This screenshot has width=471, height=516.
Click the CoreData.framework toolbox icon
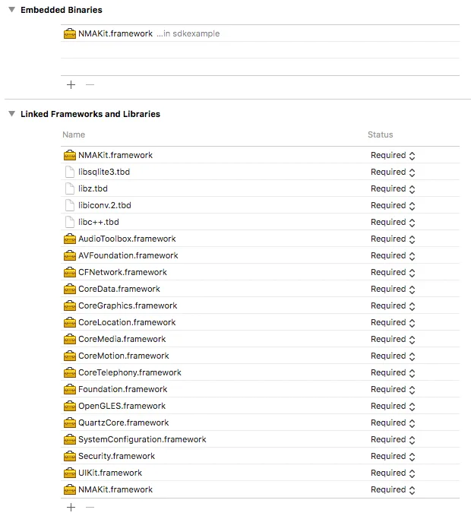pos(70,289)
